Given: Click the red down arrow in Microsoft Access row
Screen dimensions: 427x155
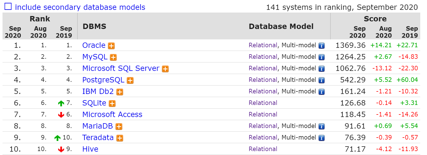Looking at the screenshot, I should tap(61, 115).
